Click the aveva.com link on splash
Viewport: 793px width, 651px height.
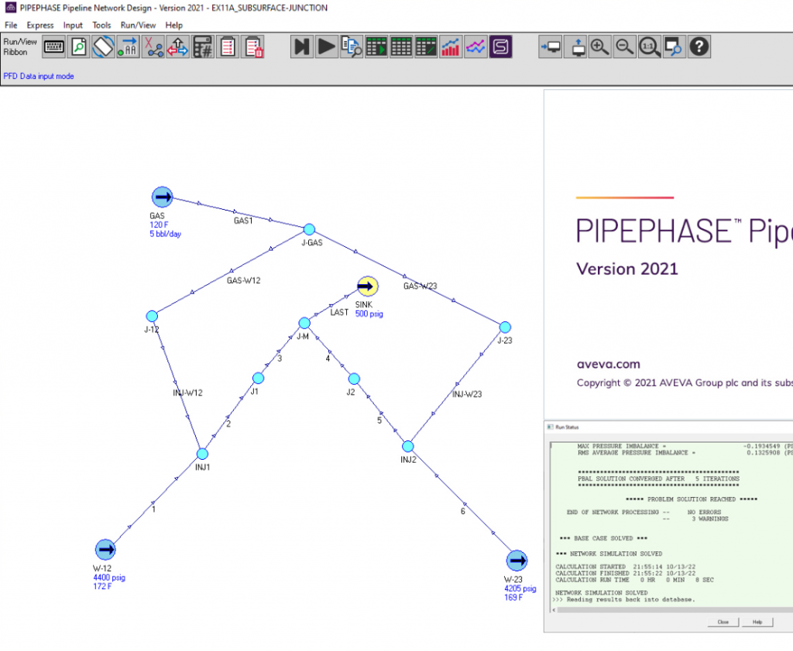pos(609,365)
